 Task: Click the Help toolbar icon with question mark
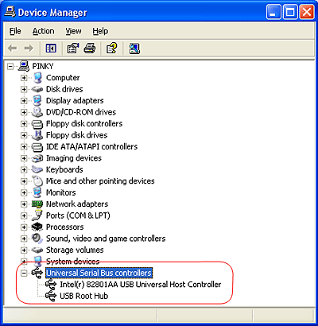point(111,49)
